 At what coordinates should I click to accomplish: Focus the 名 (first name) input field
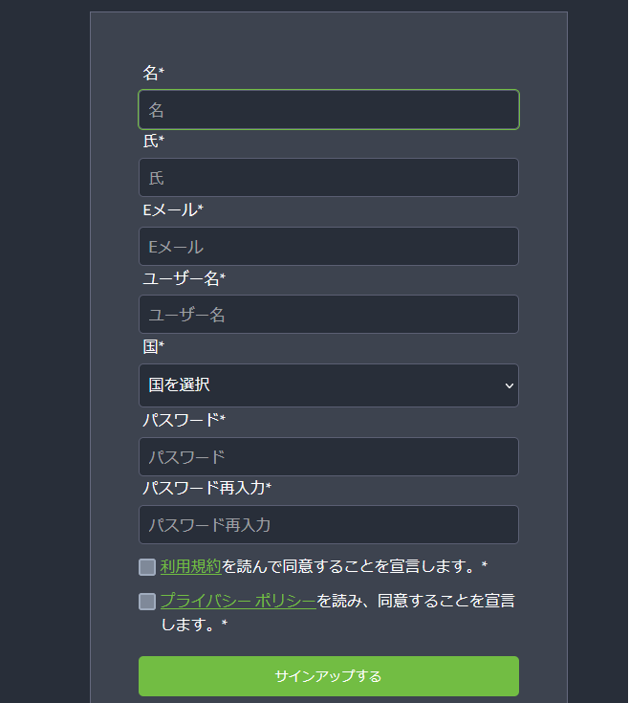click(x=328, y=110)
